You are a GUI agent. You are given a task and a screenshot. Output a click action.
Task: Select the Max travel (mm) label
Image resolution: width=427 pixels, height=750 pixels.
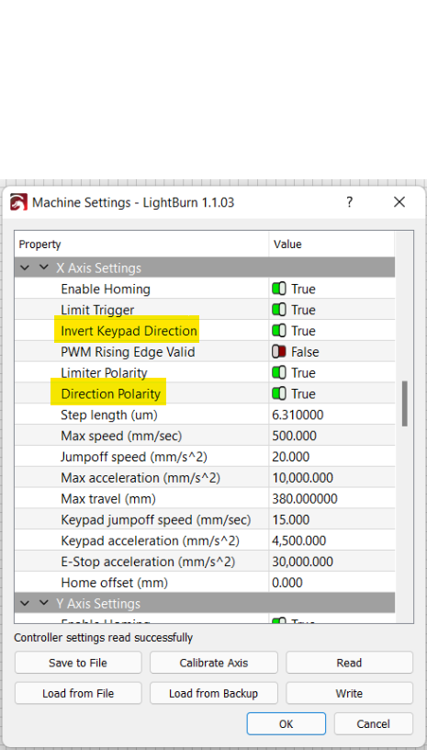[108, 499]
